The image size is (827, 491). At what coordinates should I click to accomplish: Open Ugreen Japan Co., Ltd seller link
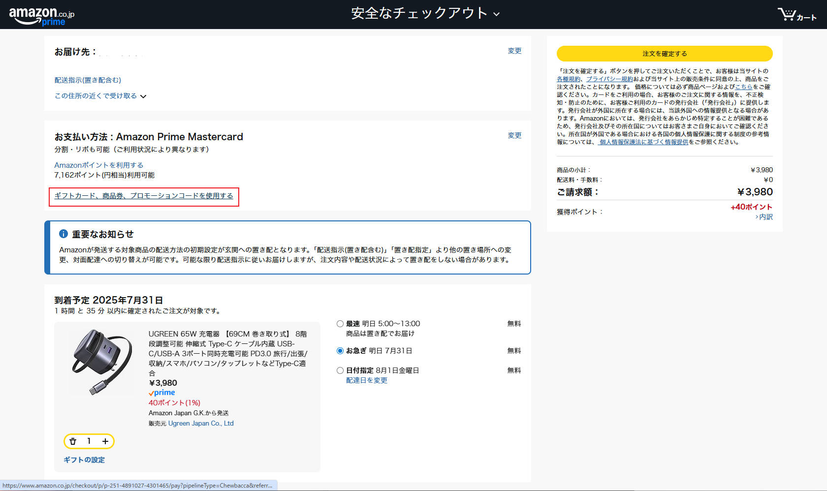(201, 423)
